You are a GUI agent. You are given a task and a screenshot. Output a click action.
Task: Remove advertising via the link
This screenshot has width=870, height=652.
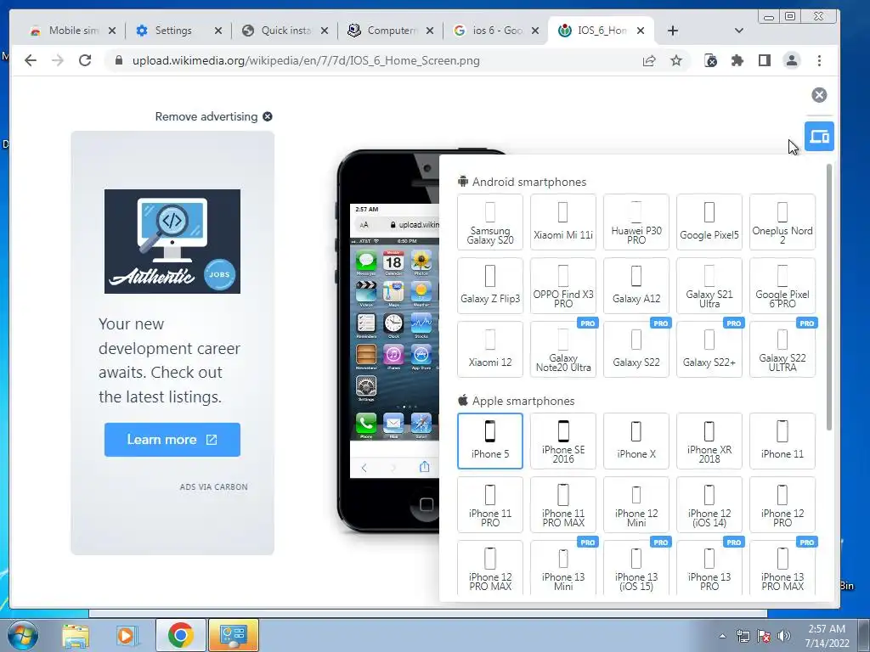coord(213,116)
